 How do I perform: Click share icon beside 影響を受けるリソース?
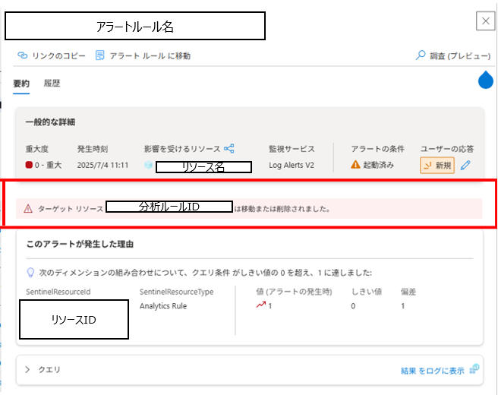coord(229,148)
